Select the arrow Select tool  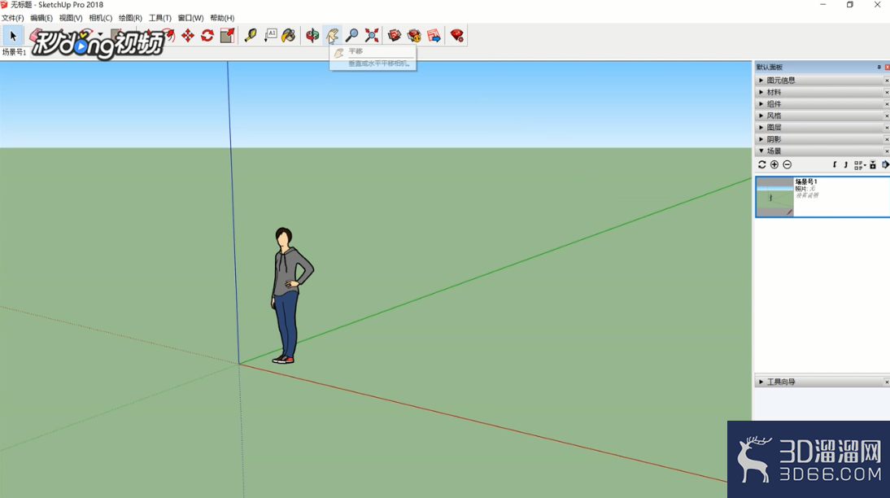click(12, 36)
